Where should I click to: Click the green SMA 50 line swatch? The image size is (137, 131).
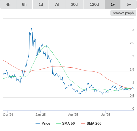click(x=58, y=124)
